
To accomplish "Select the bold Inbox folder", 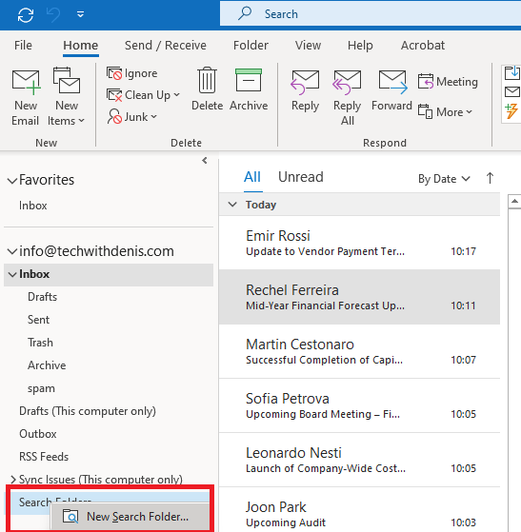I will coord(109,274).
